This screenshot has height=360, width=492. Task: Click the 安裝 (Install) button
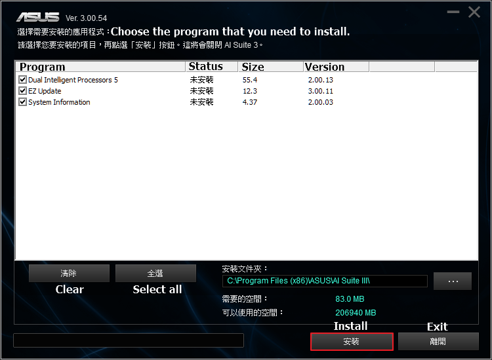pos(352,342)
